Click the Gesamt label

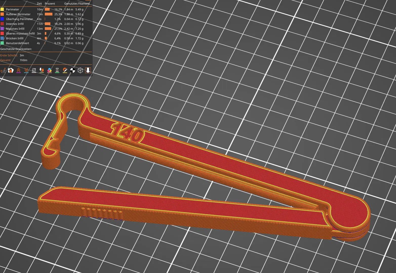point(6,60)
